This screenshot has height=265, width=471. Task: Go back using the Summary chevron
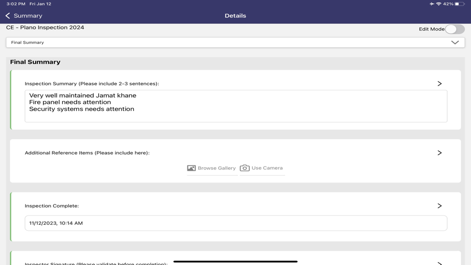(x=8, y=16)
